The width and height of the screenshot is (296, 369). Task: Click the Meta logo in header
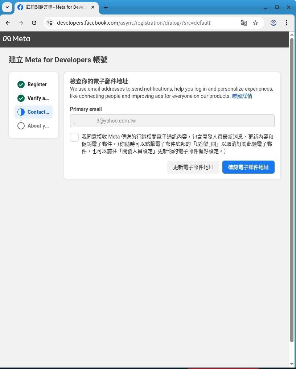point(16,39)
